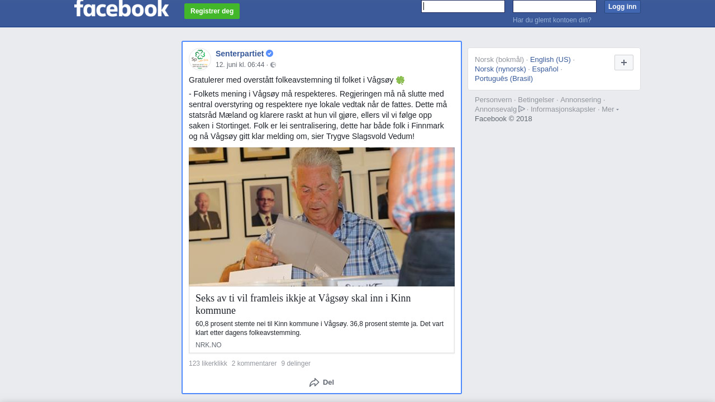Viewport: 715px width, 402px height.
Task: Click the article summary about 60,8 prosent
Action: click(x=320, y=328)
